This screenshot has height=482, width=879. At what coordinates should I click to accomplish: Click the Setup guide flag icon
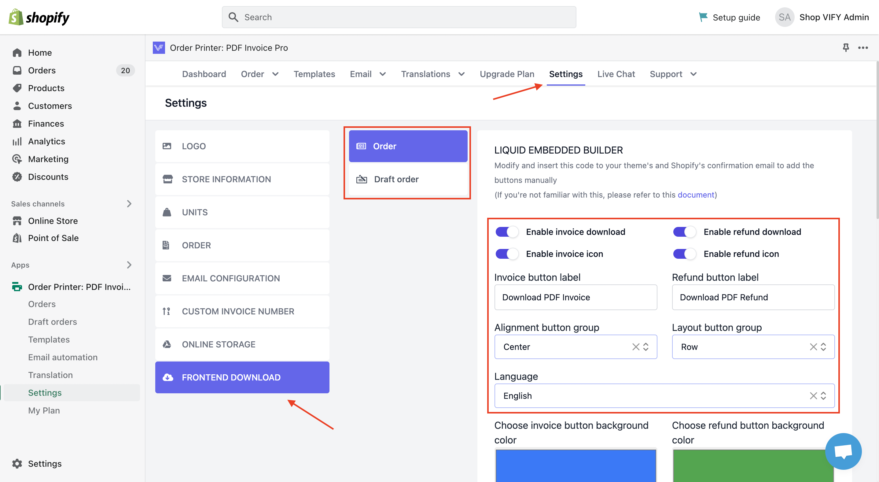tap(703, 17)
